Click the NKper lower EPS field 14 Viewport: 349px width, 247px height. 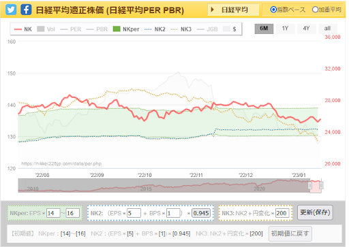[x=53, y=213]
